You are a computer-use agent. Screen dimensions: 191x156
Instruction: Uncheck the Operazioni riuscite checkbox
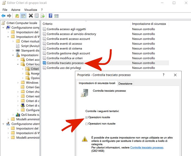(86, 117)
